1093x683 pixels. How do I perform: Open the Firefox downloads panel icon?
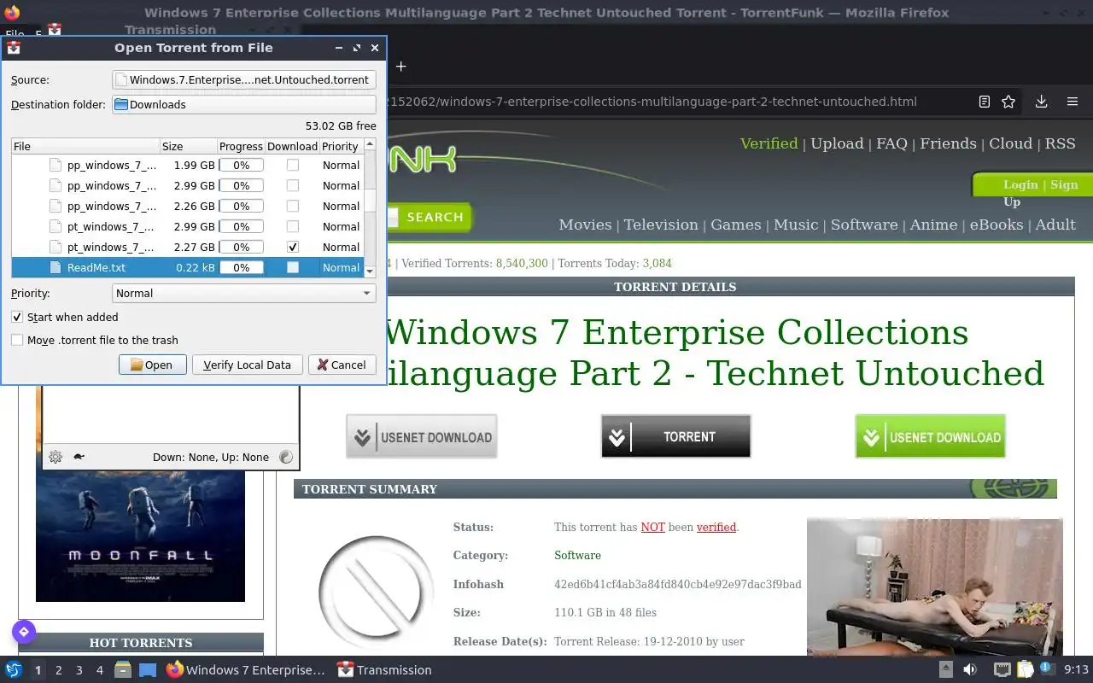(1041, 102)
